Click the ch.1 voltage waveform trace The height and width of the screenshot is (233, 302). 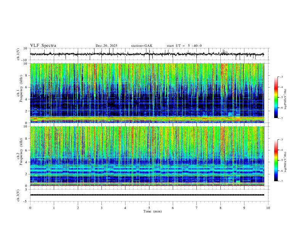[147, 54]
